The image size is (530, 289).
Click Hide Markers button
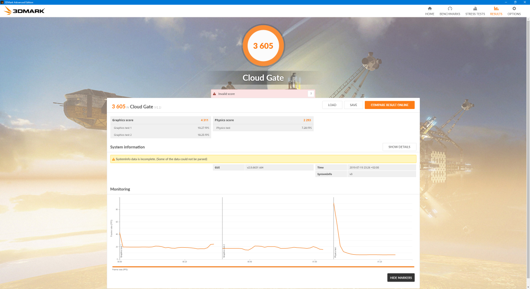401,277
